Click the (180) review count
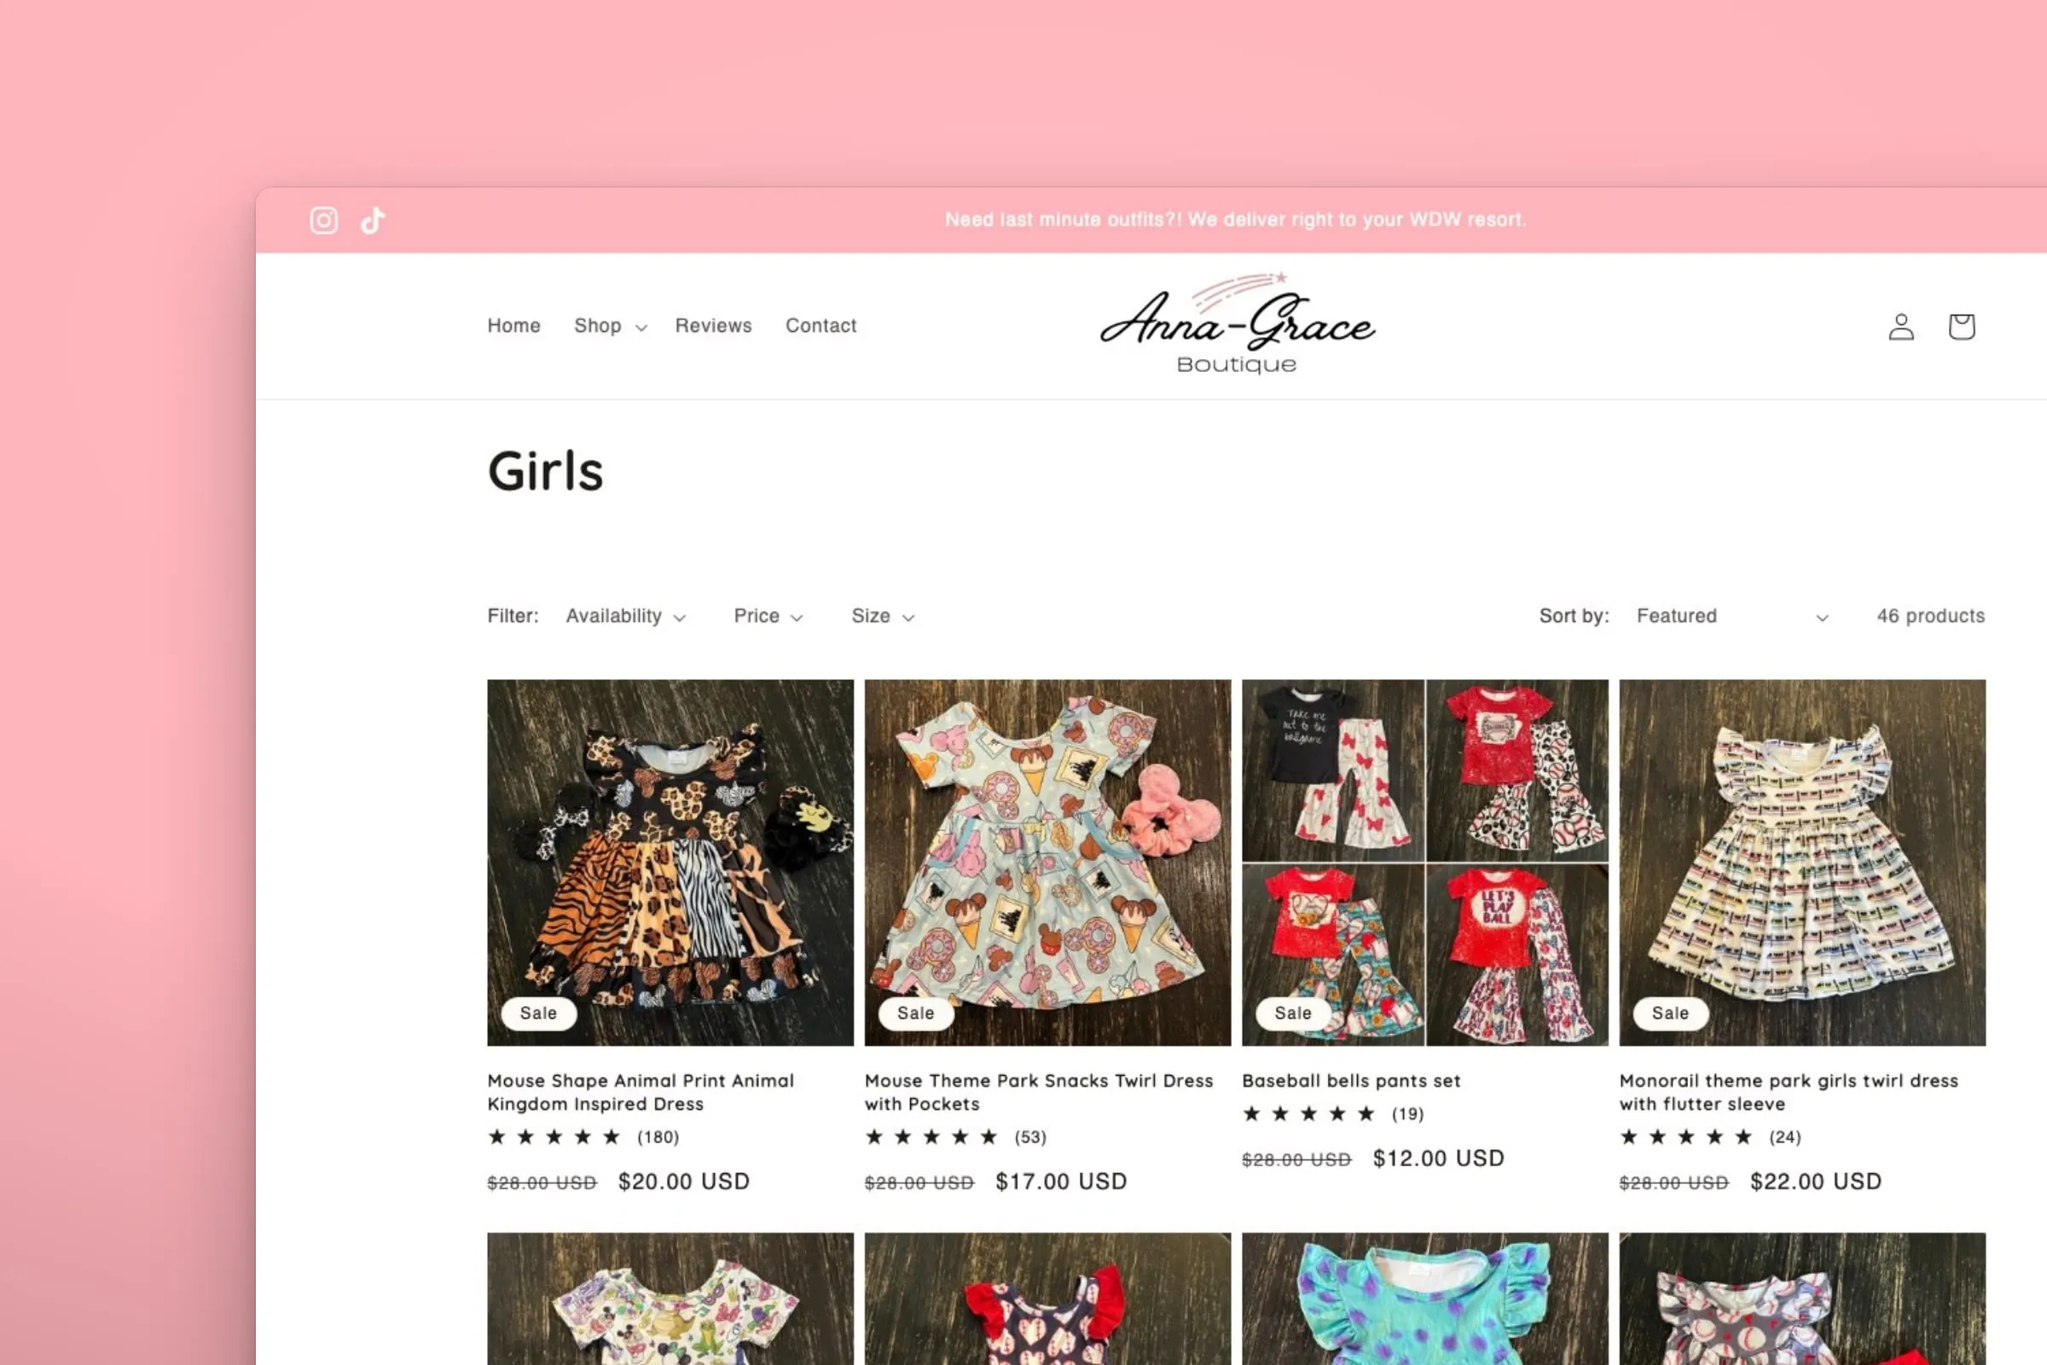Screen dimensions: 2047x1365 (x=658, y=1137)
